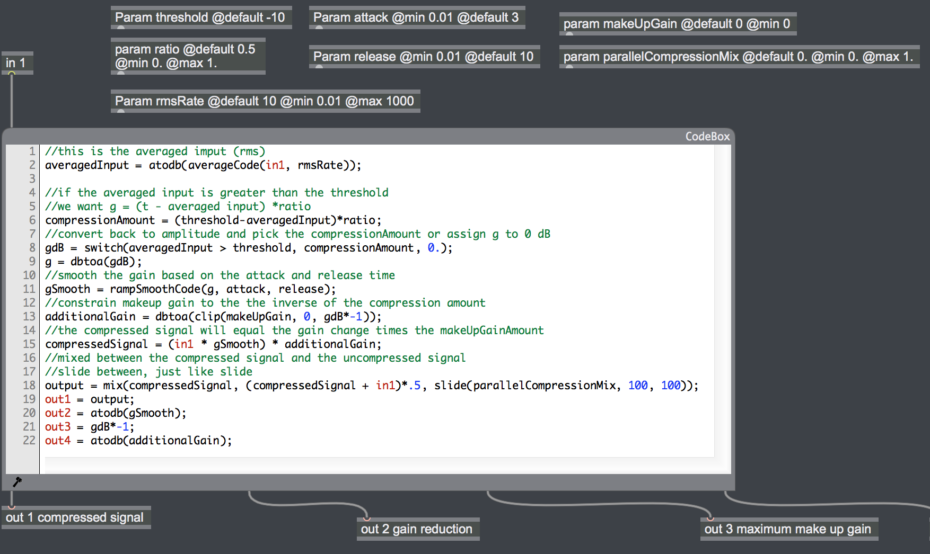
Task: Click the CodeBox title label
Action: pos(707,137)
